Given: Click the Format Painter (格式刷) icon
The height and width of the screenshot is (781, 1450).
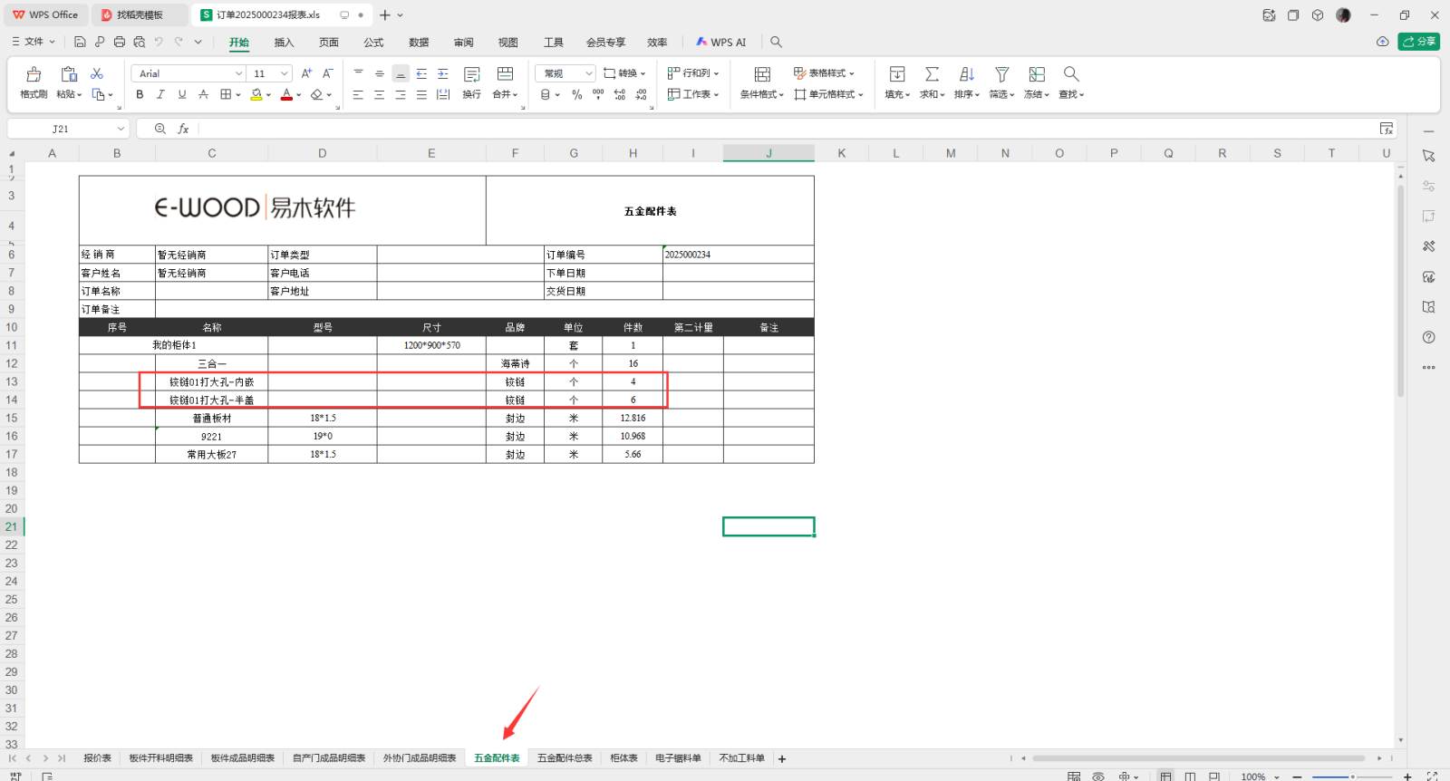Looking at the screenshot, I should (34, 75).
